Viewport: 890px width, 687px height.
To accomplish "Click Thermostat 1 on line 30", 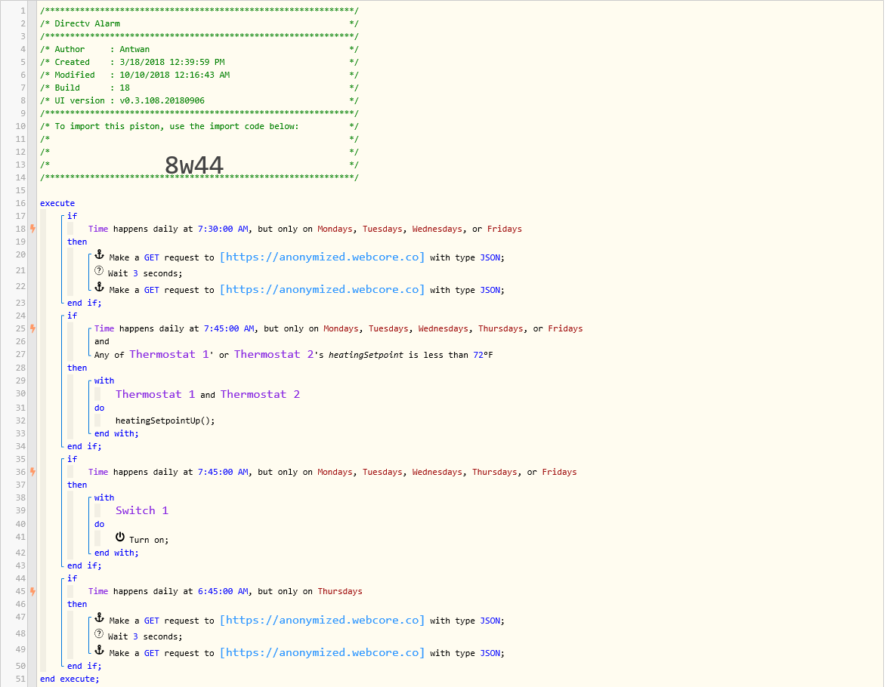I will [156, 394].
